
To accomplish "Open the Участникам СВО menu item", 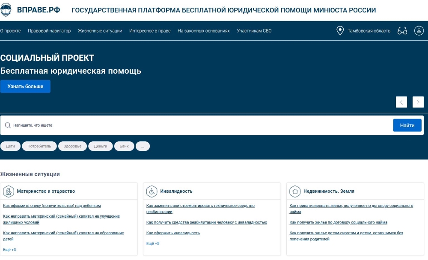I will click(254, 31).
